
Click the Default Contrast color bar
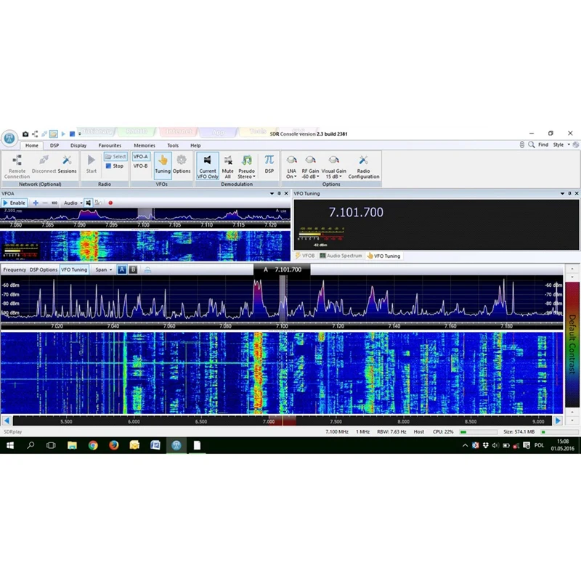[x=572, y=344]
